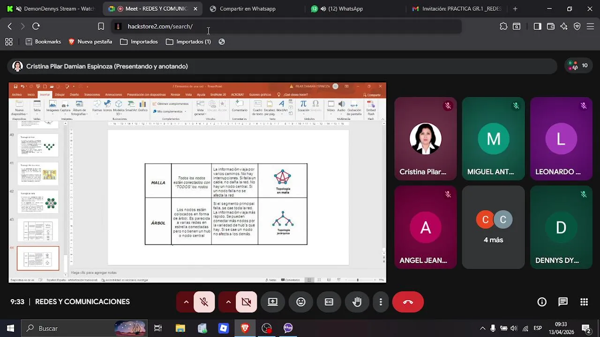The width and height of the screenshot is (600, 337).
Task: Toggle raise hand in Meet
Action: [357, 302]
